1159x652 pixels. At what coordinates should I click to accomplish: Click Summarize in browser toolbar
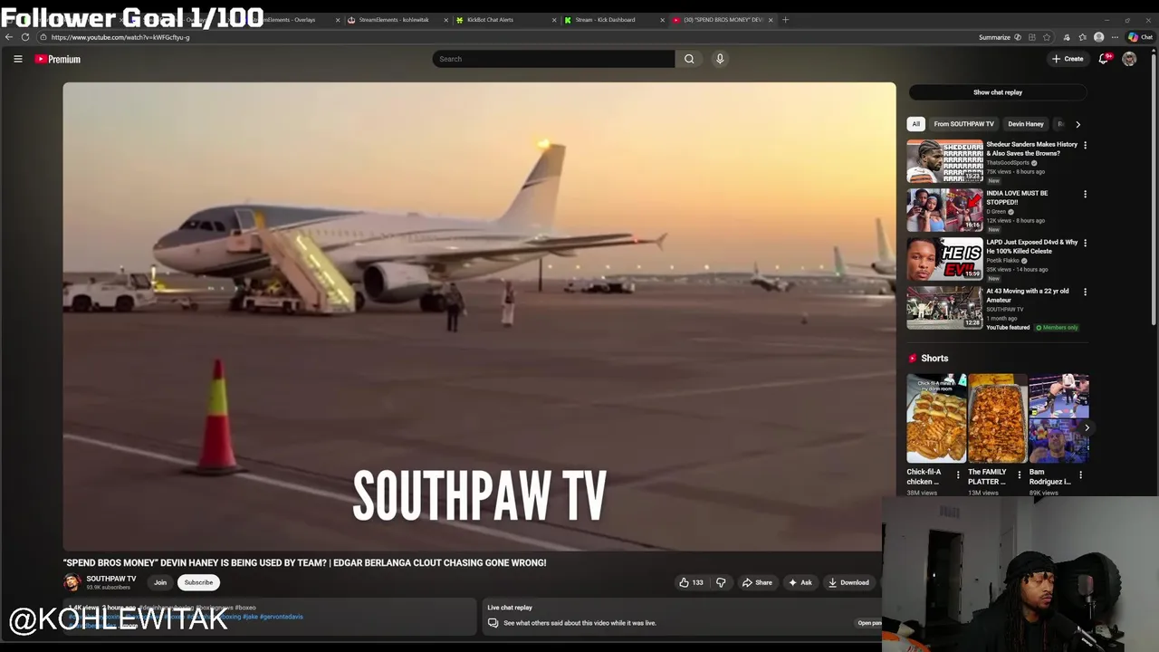pyautogui.click(x=994, y=37)
